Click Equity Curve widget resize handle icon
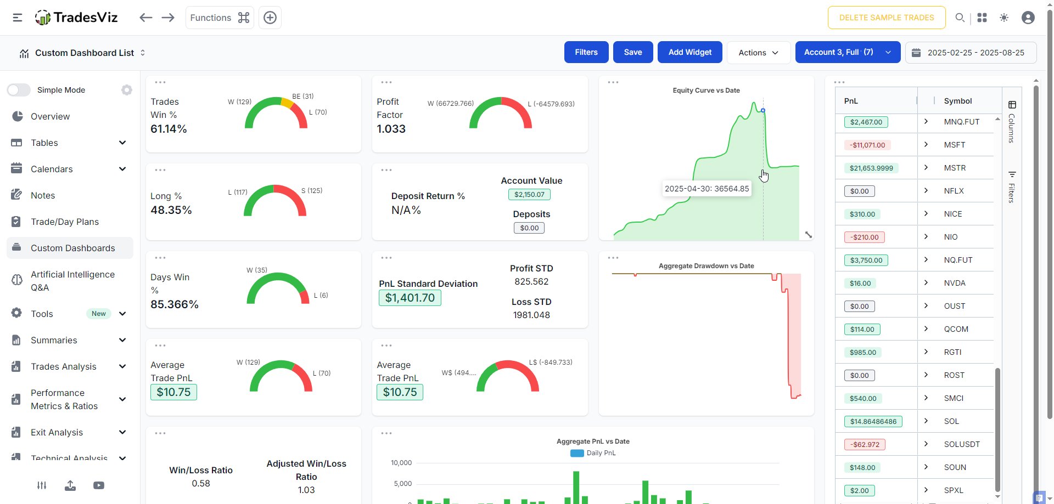1054x504 pixels. click(809, 235)
